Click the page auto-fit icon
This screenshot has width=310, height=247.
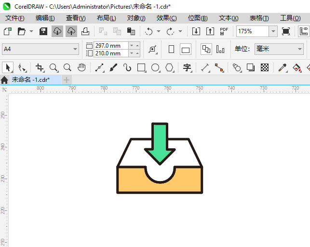click(x=153, y=49)
